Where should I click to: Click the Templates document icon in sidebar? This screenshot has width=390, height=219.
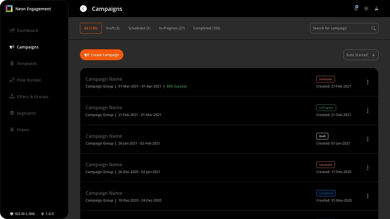[x=12, y=63]
